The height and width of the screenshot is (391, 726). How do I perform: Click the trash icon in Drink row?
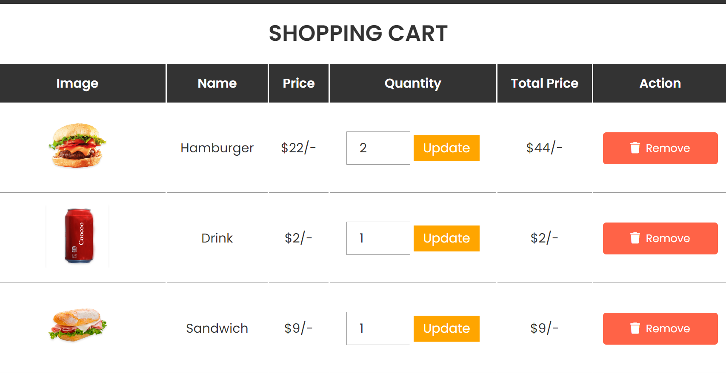[x=635, y=238]
